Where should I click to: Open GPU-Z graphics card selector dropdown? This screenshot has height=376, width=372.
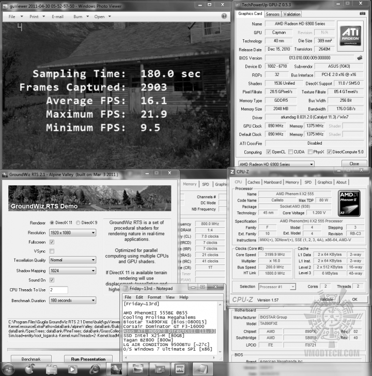[x=276, y=164]
